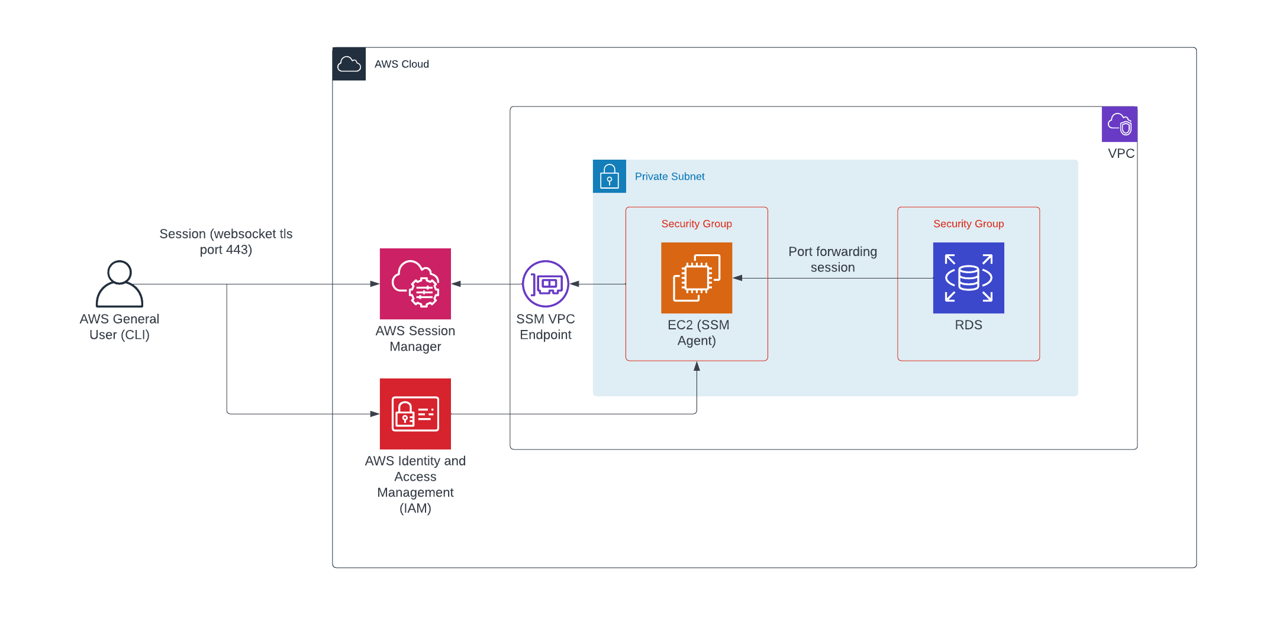Select the blue RDS database icon
1273x641 pixels.
tap(969, 278)
